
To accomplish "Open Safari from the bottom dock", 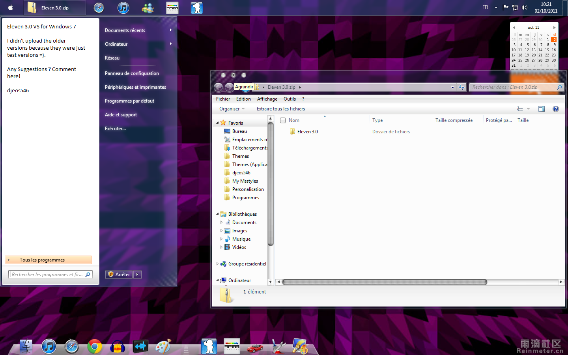I will click(x=72, y=346).
